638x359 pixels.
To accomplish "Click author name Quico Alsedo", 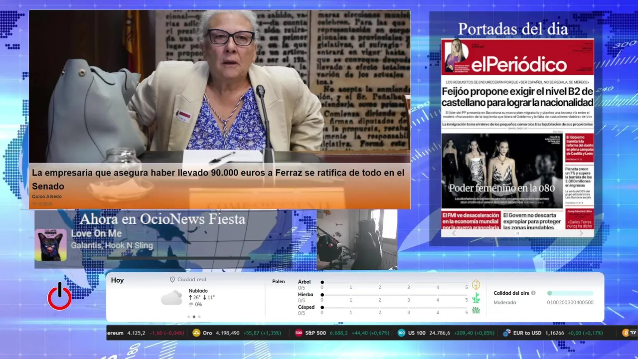I will [x=47, y=196].
